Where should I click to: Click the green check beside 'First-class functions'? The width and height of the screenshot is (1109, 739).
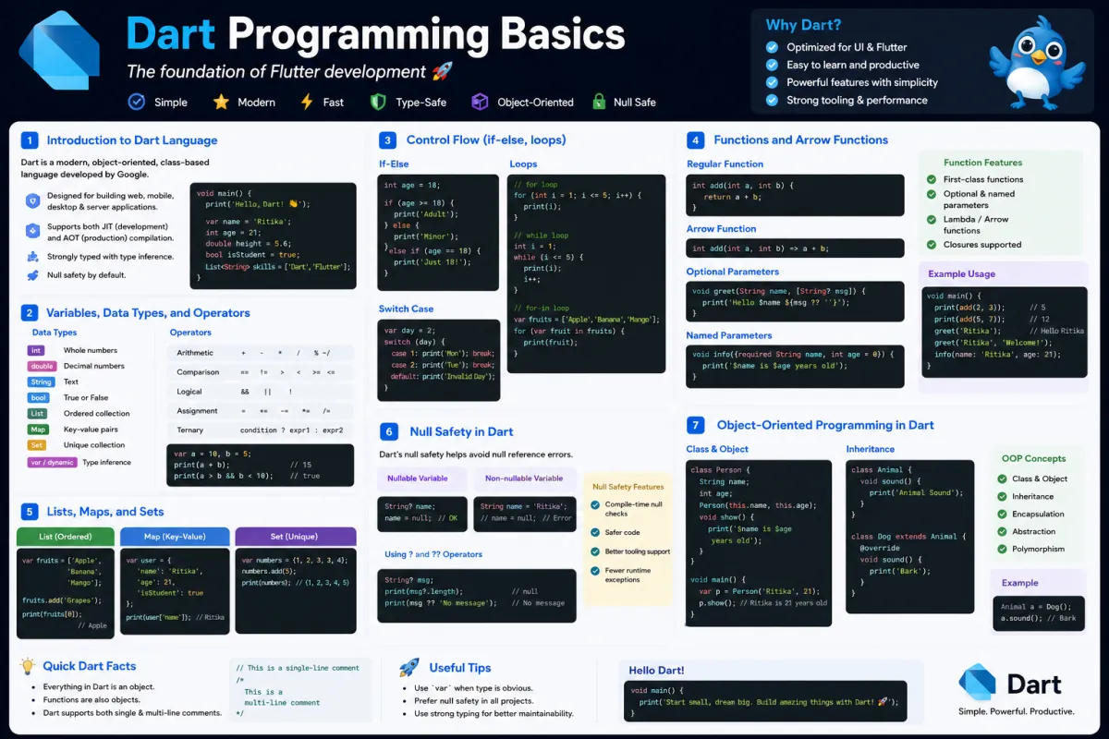point(932,179)
